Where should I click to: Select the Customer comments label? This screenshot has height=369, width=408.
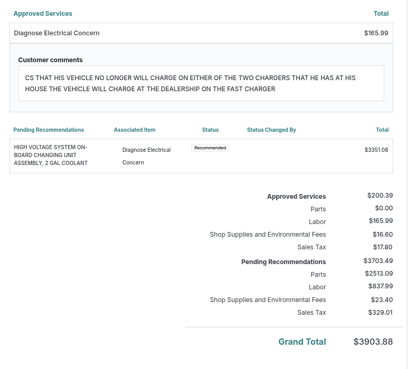(x=51, y=60)
